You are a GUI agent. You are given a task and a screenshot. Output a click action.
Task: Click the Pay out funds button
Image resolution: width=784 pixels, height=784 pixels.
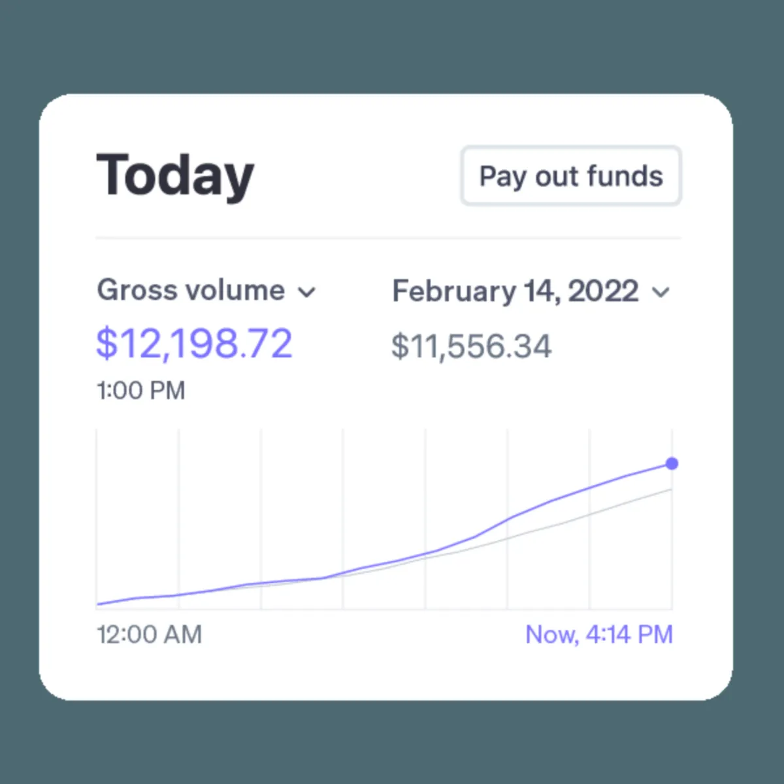tap(571, 176)
